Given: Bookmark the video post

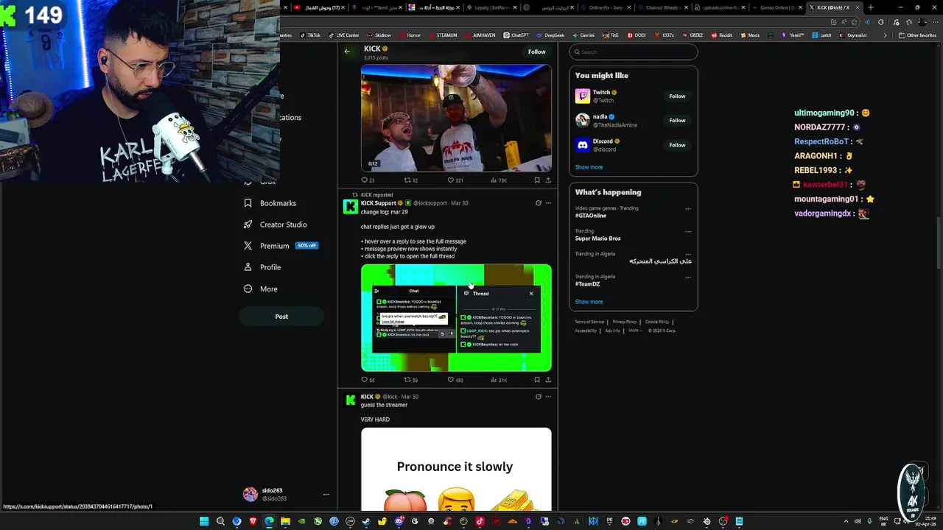Looking at the screenshot, I should (x=537, y=180).
